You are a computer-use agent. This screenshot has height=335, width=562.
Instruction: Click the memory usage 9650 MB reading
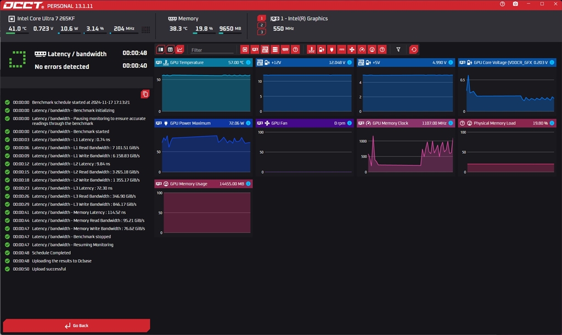click(x=230, y=29)
